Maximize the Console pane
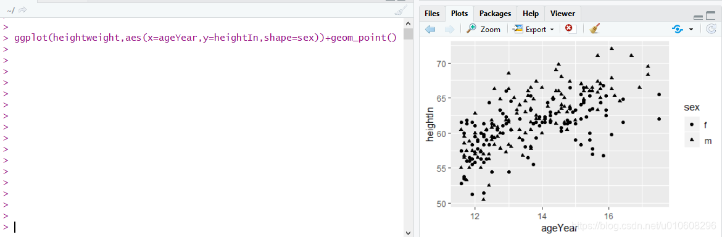Viewport: 722px width, 237px height. click(x=402, y=1)
